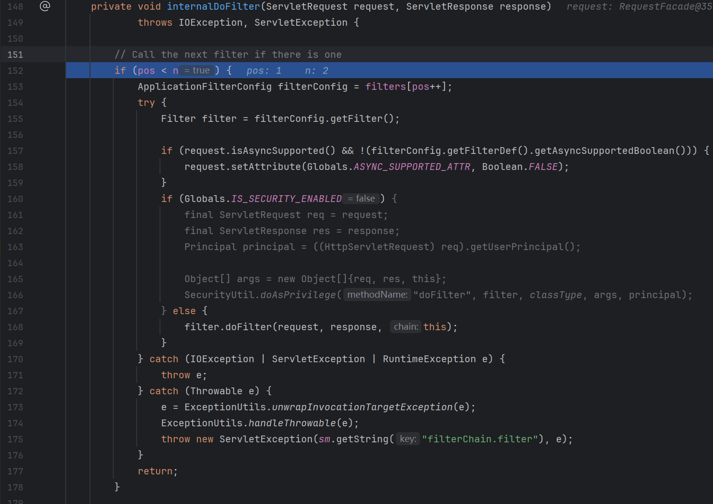Click the '= false' inline value hint
Screen dimensions: 713x504
tap(361, 199)
